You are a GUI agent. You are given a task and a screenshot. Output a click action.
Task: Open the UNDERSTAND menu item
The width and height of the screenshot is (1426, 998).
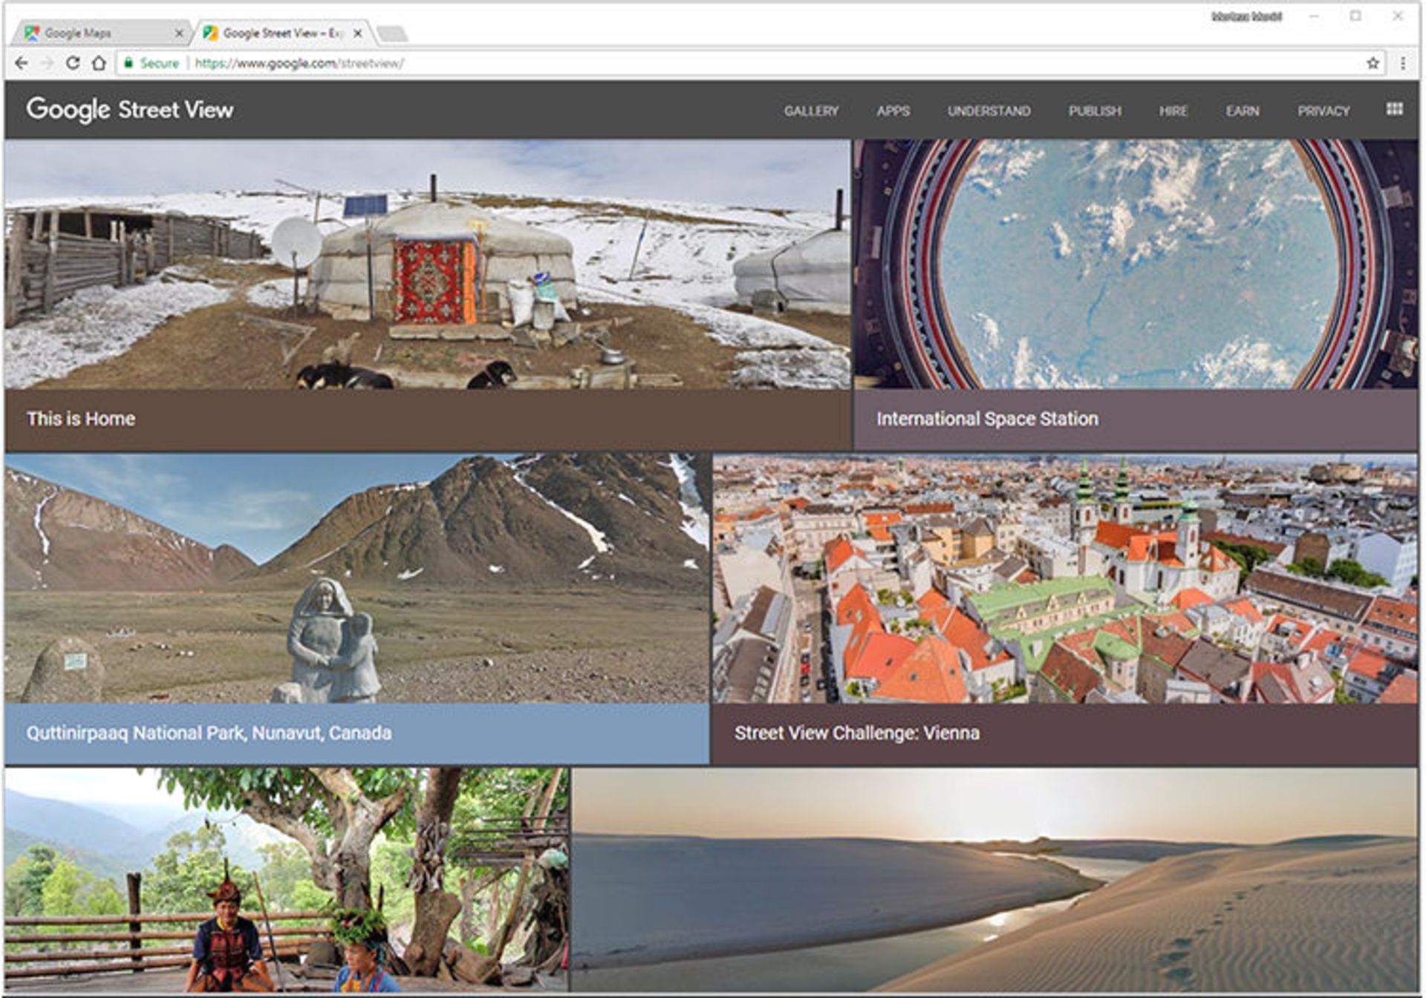pyautogui.click(x=989, y=111)
